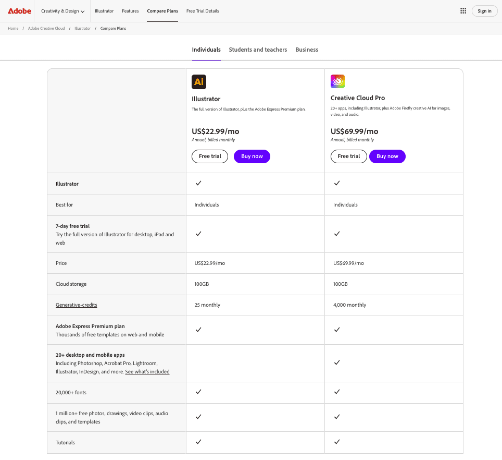The height and width of the screenshot is (460, 502).
Task: Open the Illustrator nav item
Action: (104, 11)
